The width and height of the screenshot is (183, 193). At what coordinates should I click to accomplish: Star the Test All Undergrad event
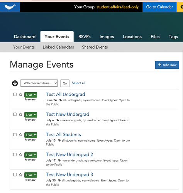pos(20,95)
